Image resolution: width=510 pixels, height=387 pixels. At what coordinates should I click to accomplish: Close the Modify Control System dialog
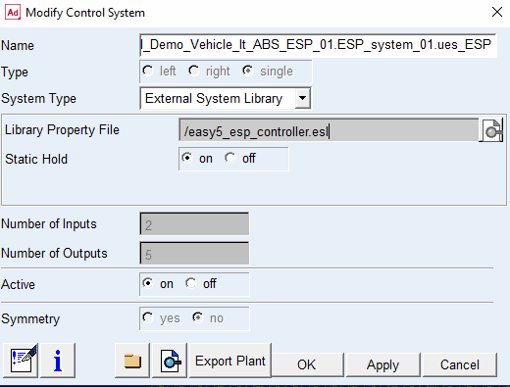click(x=497, y=12)
